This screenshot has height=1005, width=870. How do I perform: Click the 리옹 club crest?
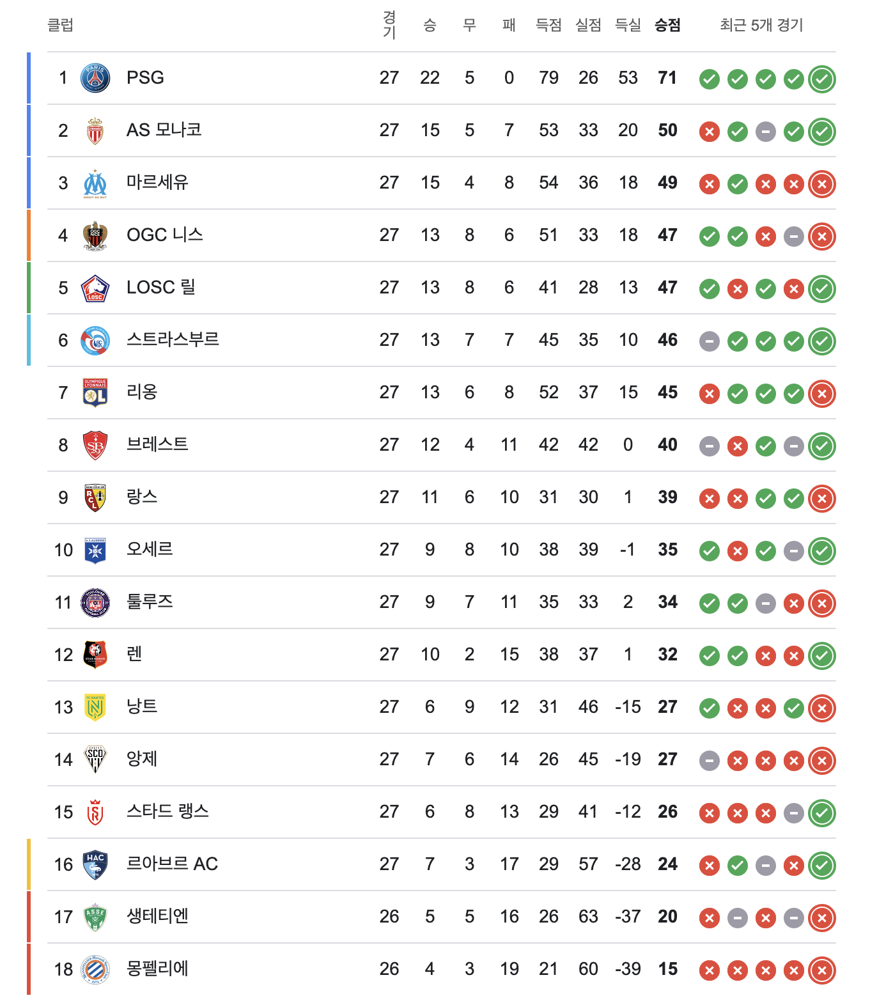[95, 393]
